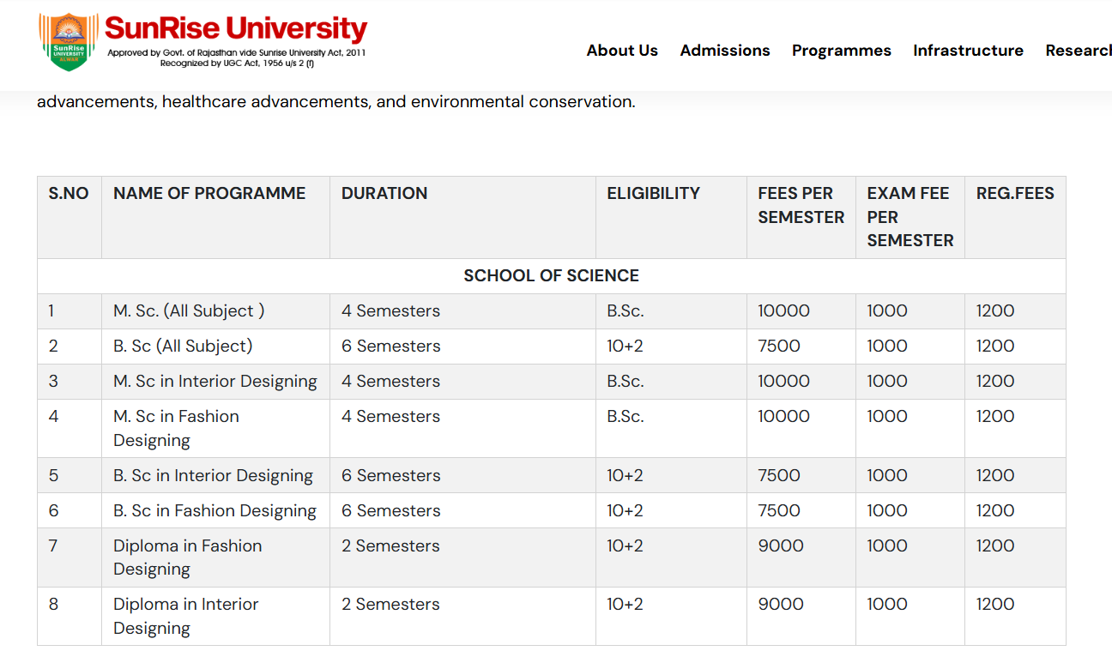
Task: Select the M. Sc. (All Subject) programme cell
Action: coord(189,311)
